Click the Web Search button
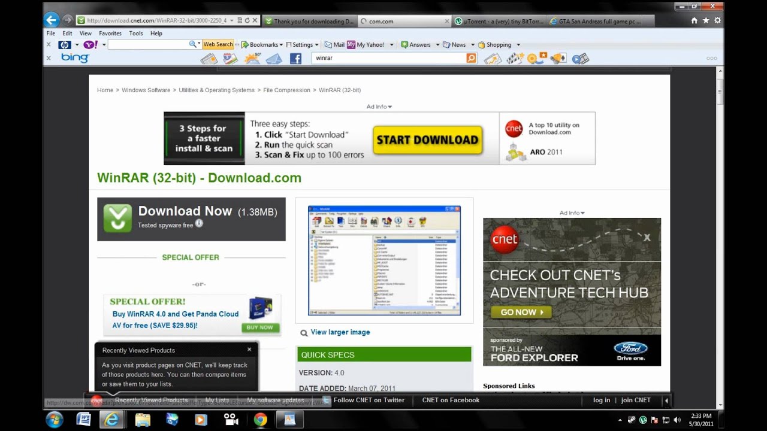This screenshot has height=431, width=767. click(x=218, y=44)
